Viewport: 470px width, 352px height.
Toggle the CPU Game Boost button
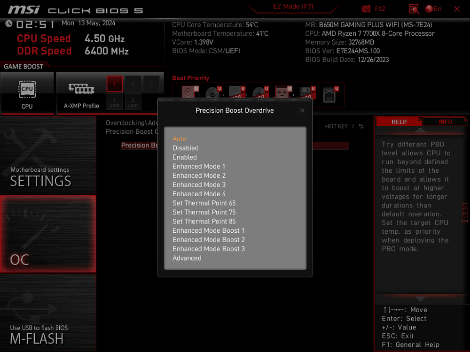coord(27,93)
